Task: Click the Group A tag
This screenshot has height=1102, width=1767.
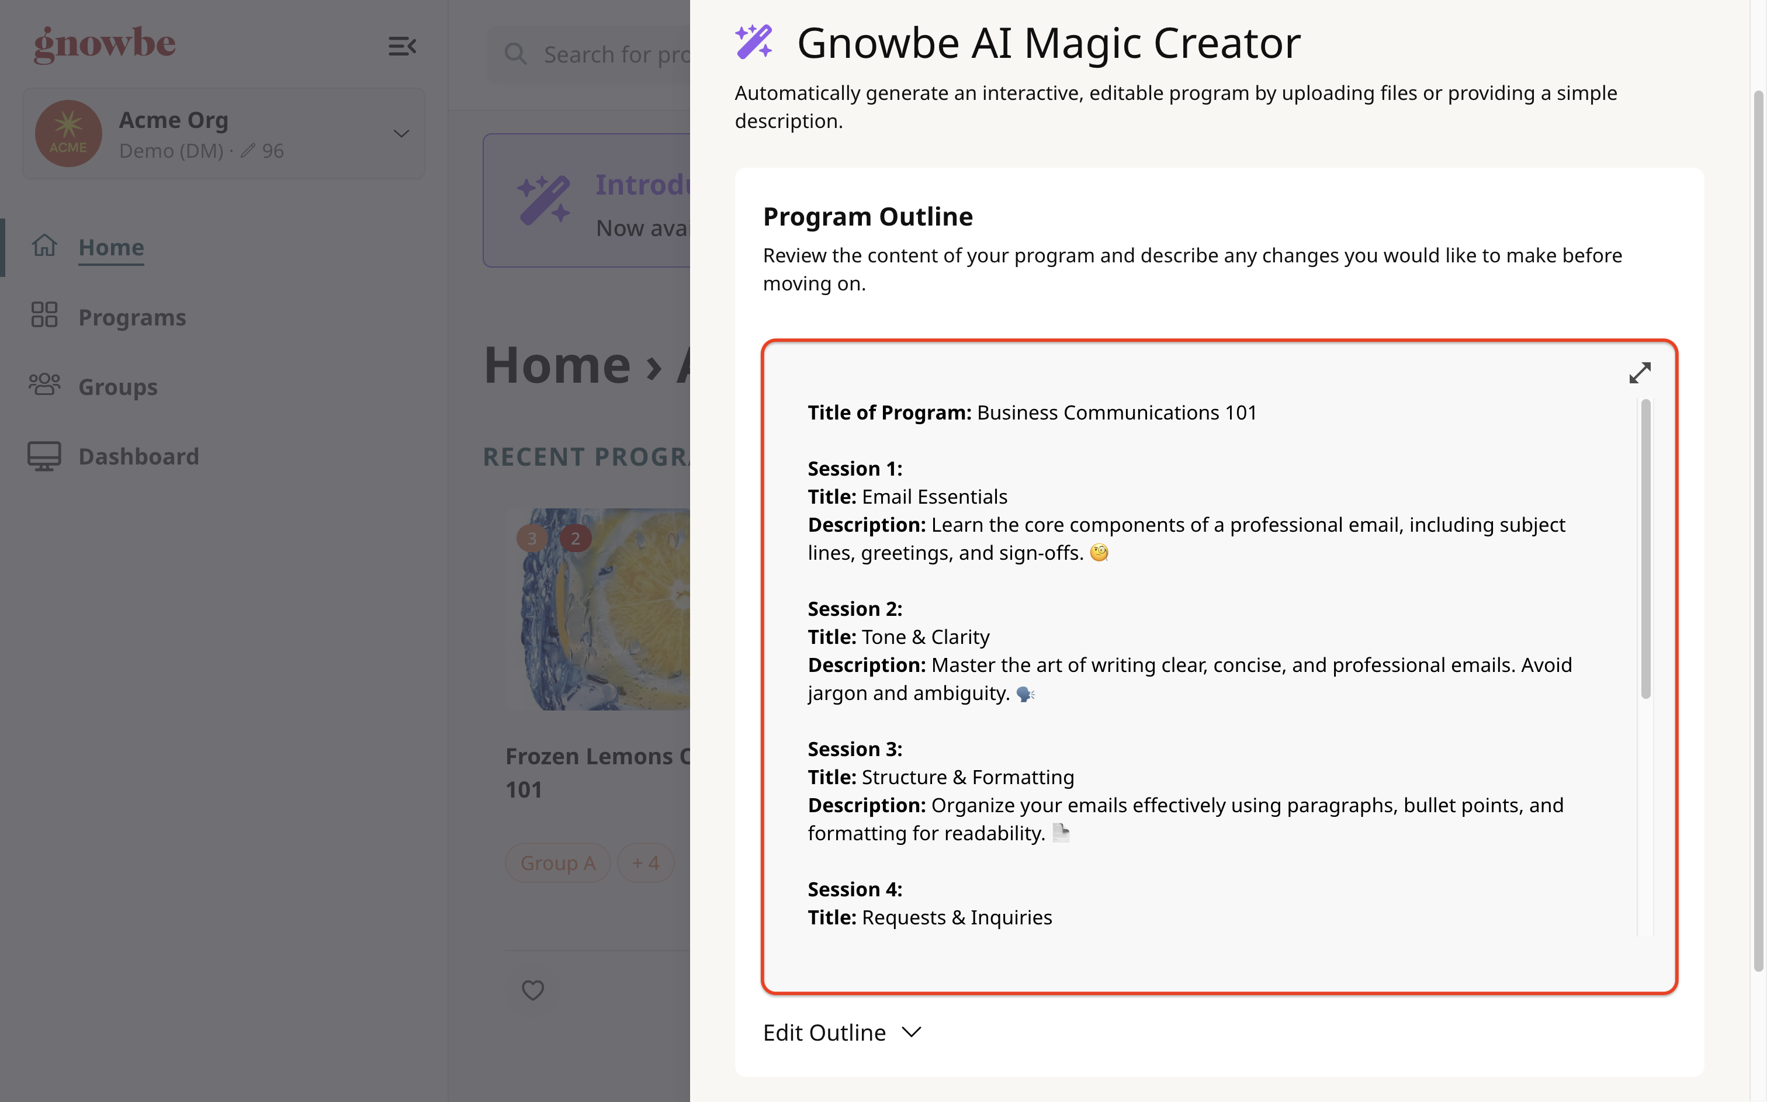Action: (557, 862)
